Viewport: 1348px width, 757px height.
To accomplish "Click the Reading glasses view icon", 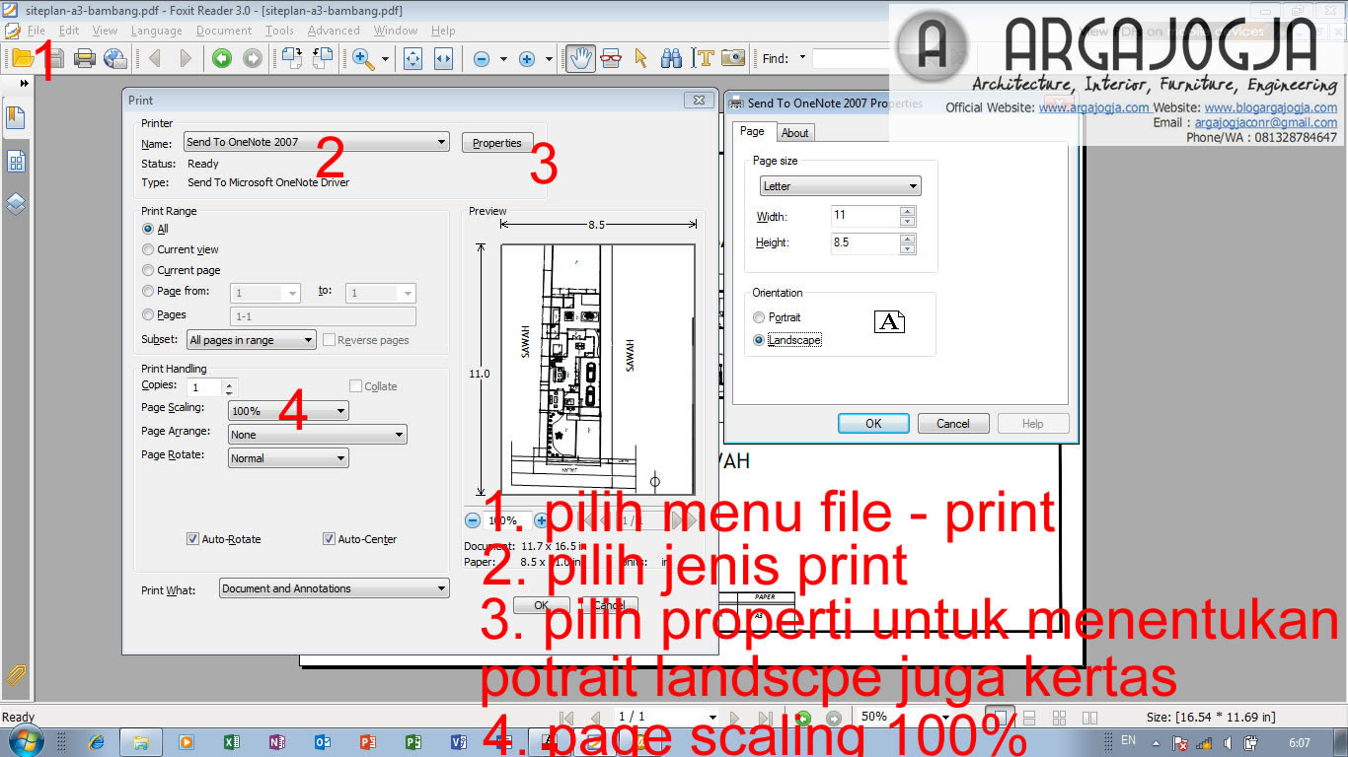I will point(611,59).
